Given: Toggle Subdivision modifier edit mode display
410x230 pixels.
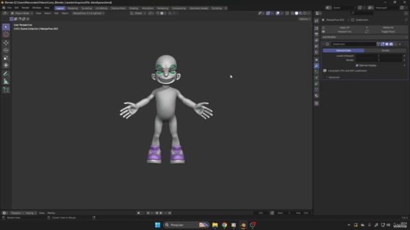Looking at the screenshot, I should tap(383, 44).
